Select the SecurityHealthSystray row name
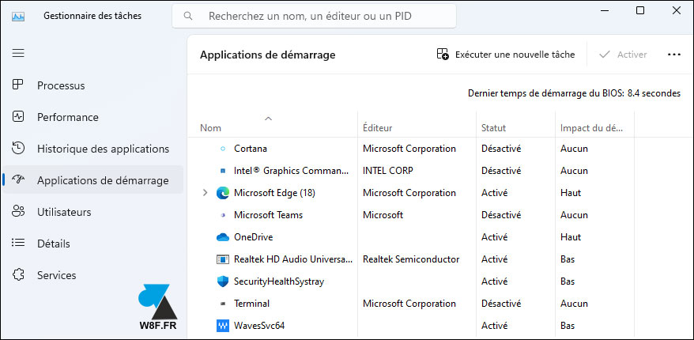 pos(279,281)
